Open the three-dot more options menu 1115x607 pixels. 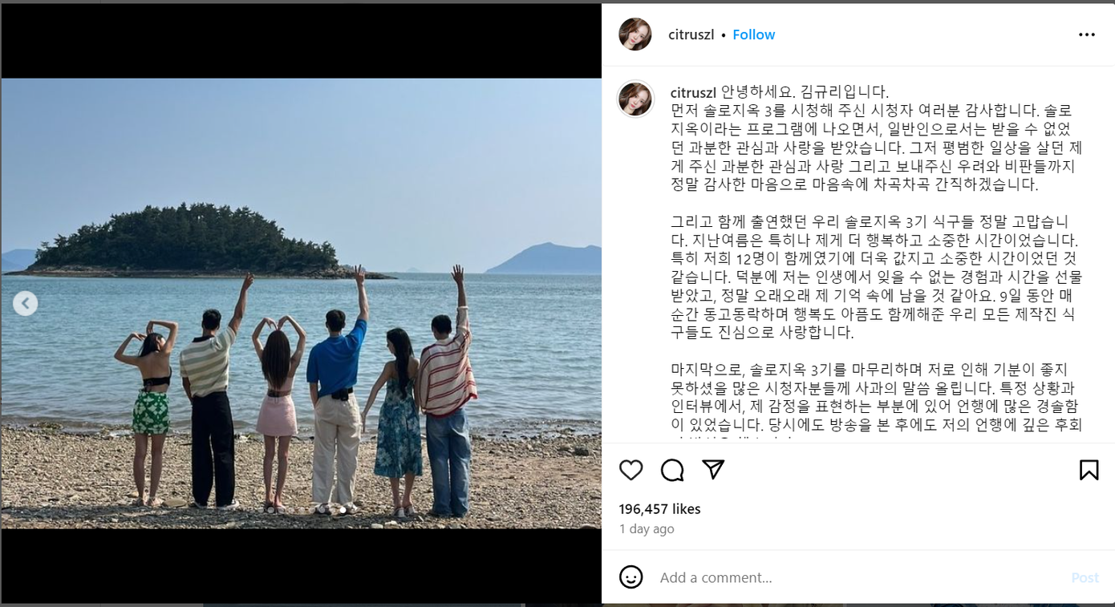point(1086,34)
